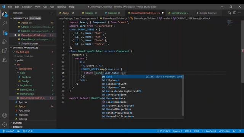Open notifications bell in status bar
The image size is (244, 137).
(240, 131)
